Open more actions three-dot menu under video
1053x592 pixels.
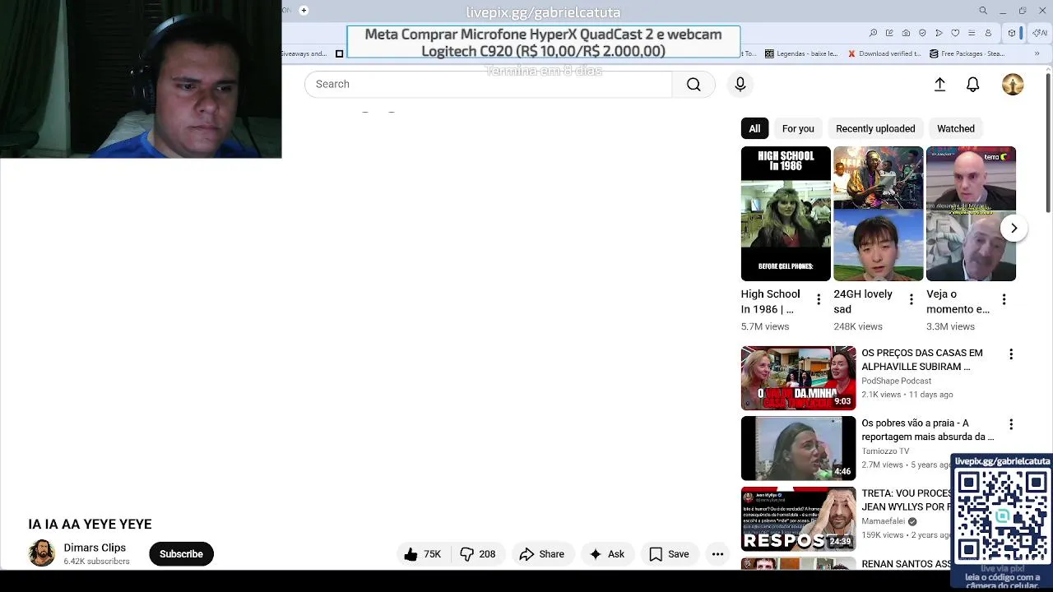click(x=717, y=554)
